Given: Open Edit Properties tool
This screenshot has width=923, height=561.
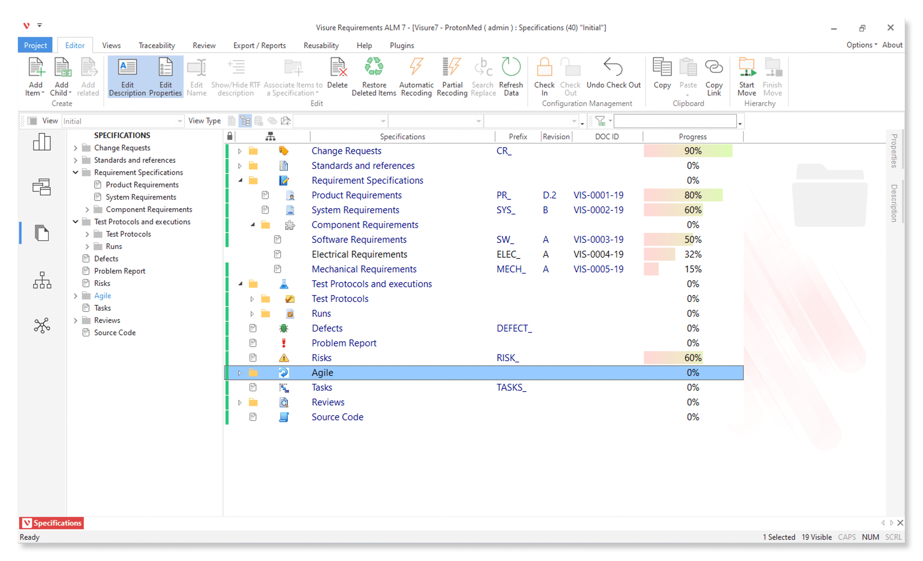Looking at the screenshot, I should (165, 77).
